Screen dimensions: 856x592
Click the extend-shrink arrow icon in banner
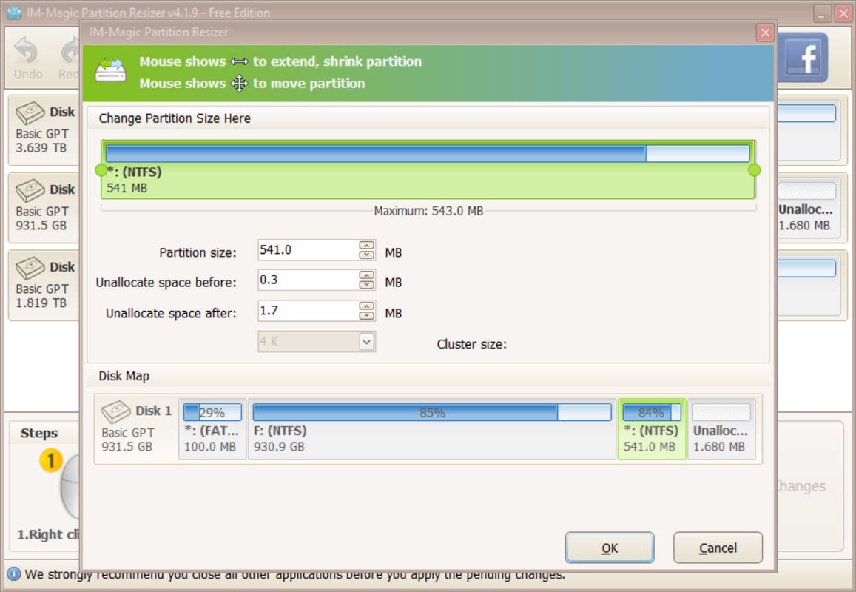pos(239,61)
